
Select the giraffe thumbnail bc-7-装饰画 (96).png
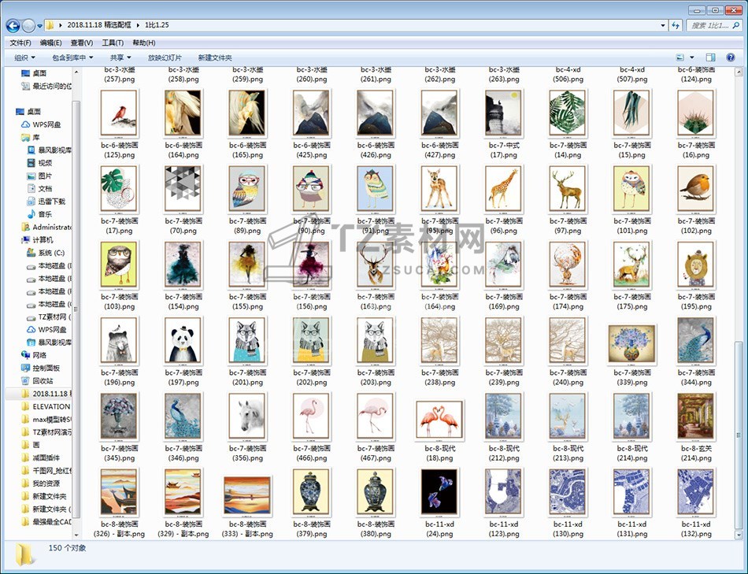tap(503, 189)
